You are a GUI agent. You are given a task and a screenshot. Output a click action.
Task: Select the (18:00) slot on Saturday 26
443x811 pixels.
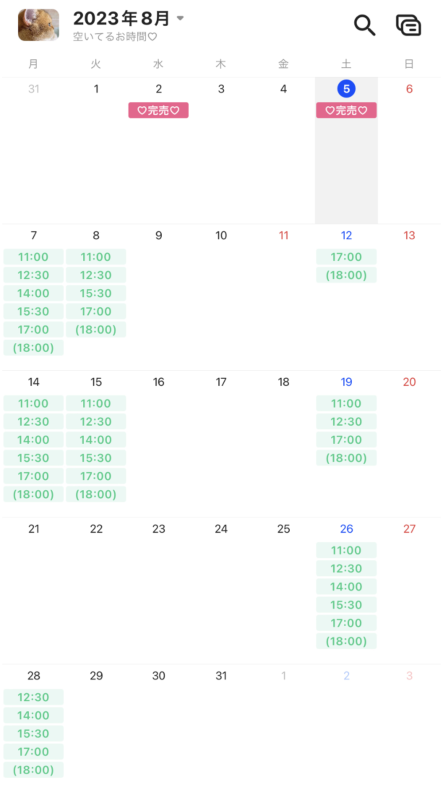tap(346, 641)
